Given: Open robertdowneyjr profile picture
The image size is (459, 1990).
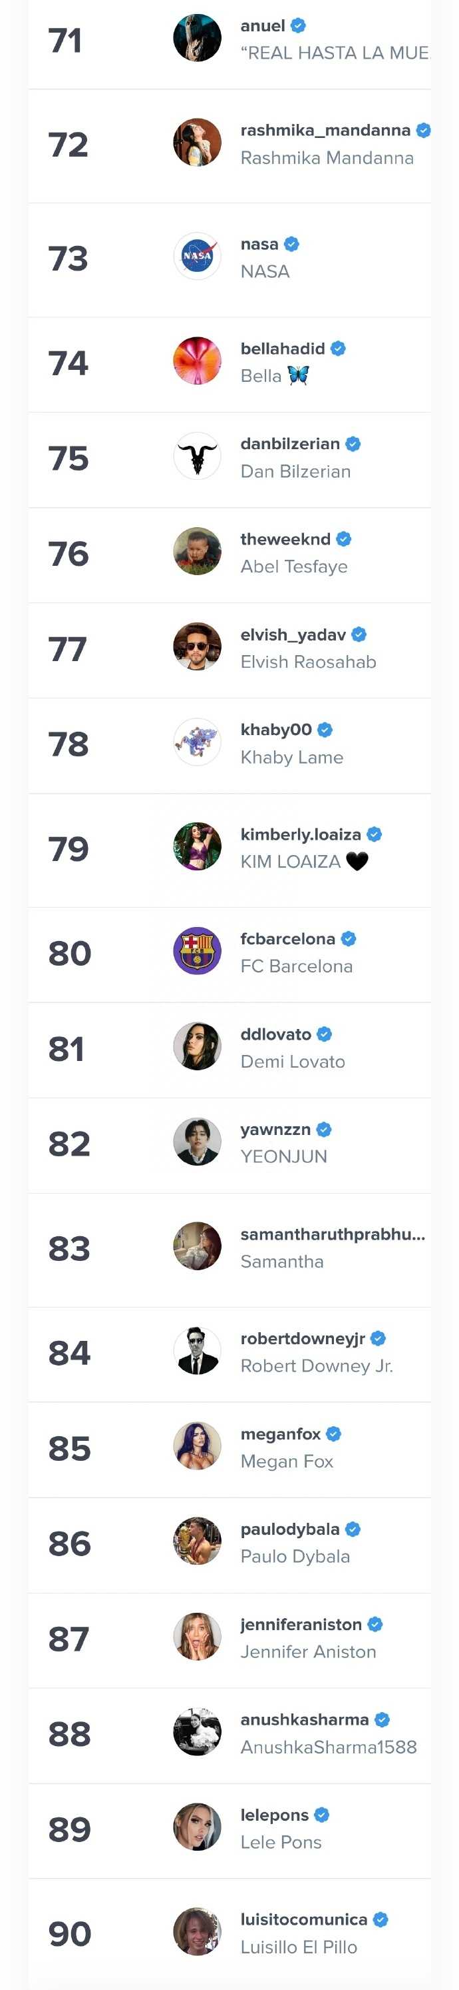Looking at the screenshot, I should tap(197, 1351).
